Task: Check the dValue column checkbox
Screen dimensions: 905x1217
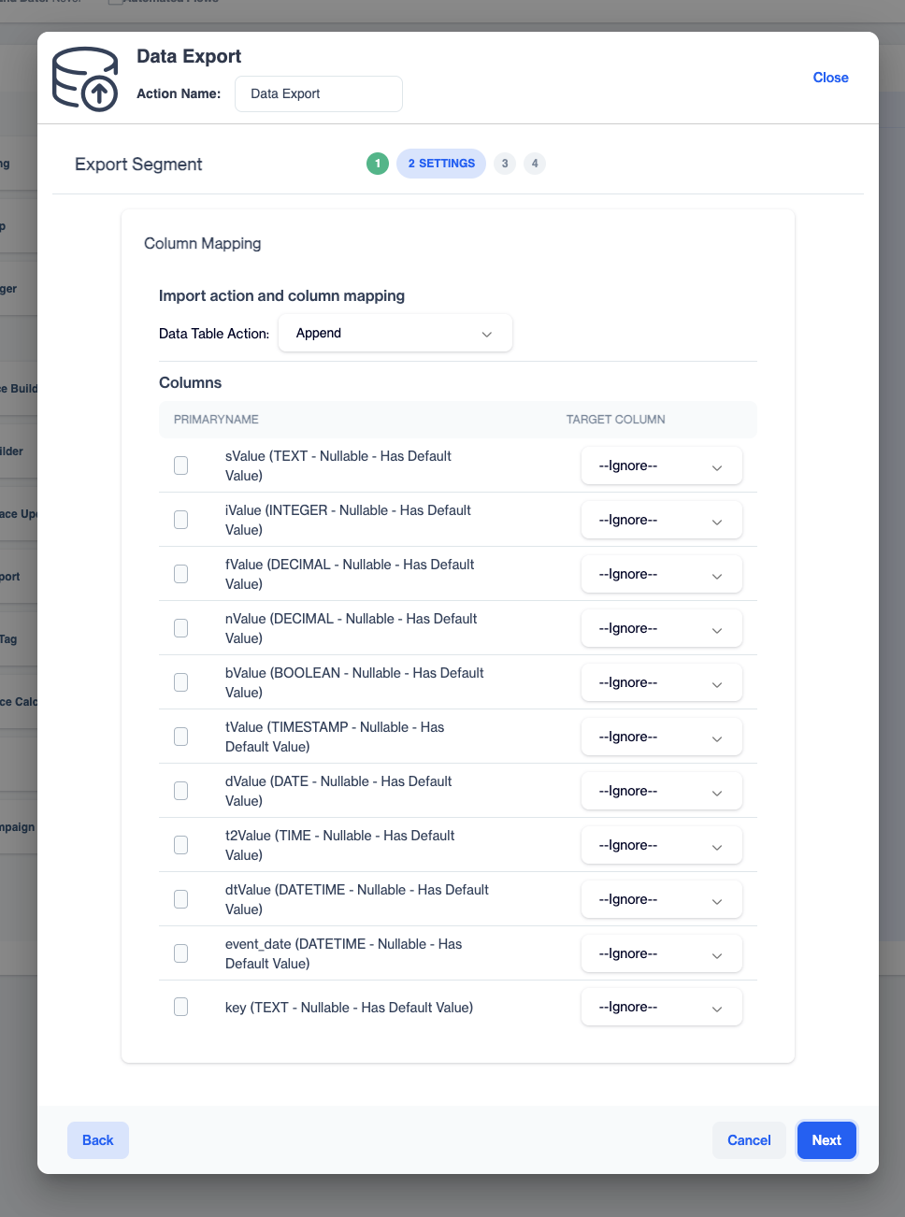Action: click(x=181, y=791)
